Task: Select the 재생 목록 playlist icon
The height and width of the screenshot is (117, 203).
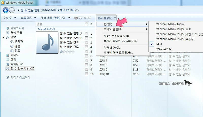Action: 8,33
